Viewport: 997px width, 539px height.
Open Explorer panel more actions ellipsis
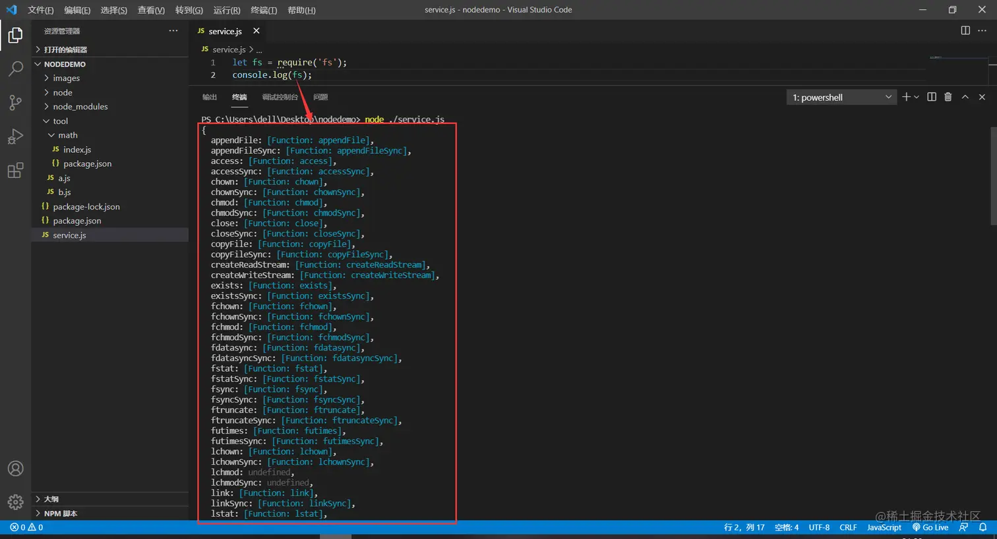coord(173,31)
